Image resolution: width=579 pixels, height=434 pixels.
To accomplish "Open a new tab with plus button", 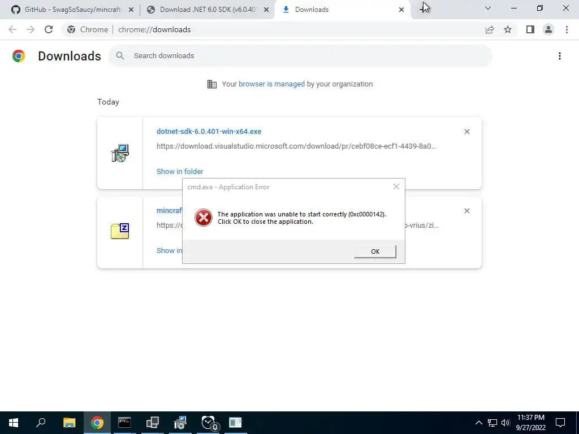I will [424, 8].
